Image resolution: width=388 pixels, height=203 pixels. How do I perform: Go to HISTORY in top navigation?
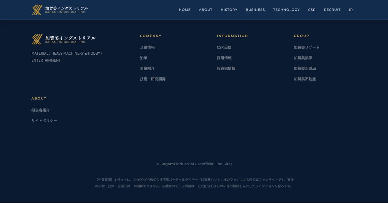[229, 10]
